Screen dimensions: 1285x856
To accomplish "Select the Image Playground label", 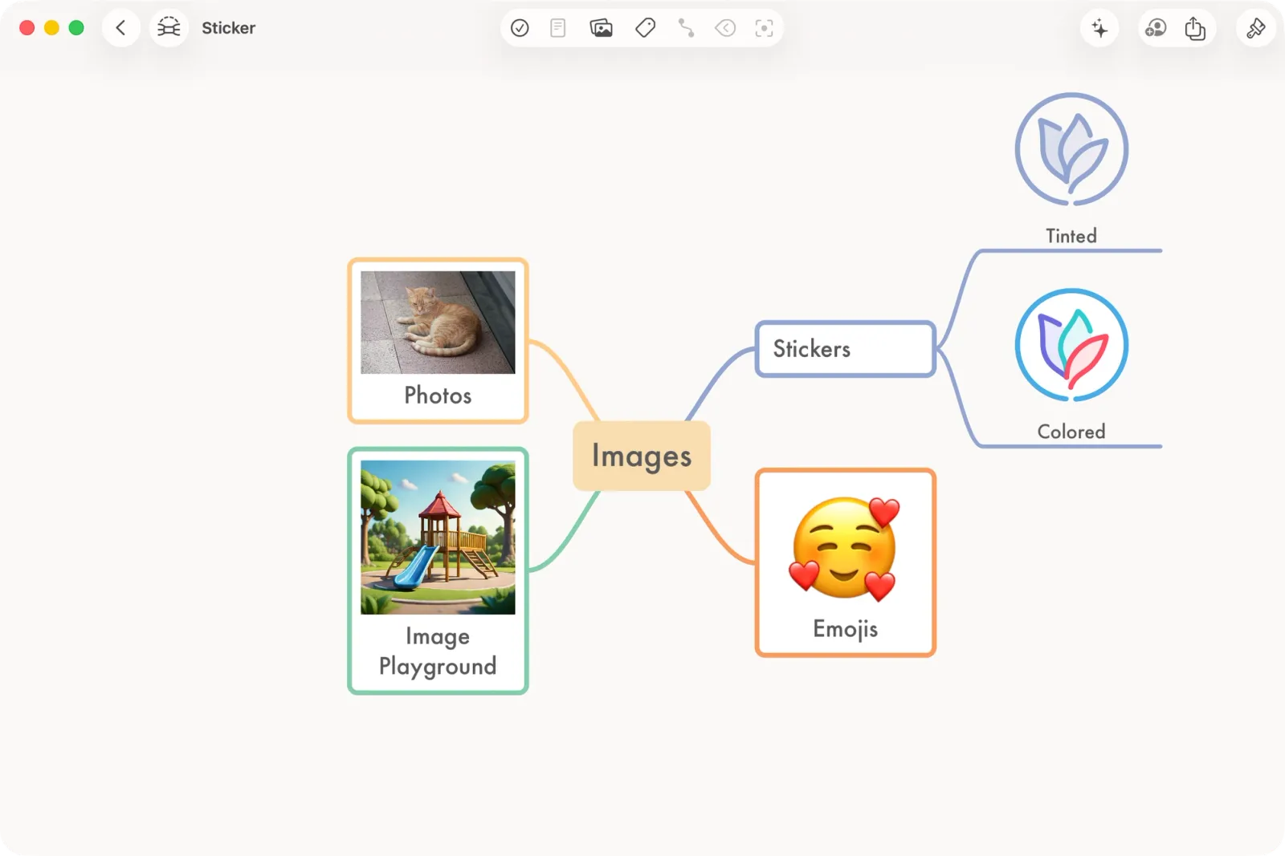I will tap(438, 651).
